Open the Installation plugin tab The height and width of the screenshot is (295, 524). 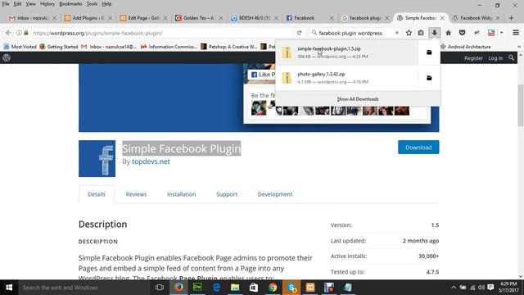(x=182, y=194)
